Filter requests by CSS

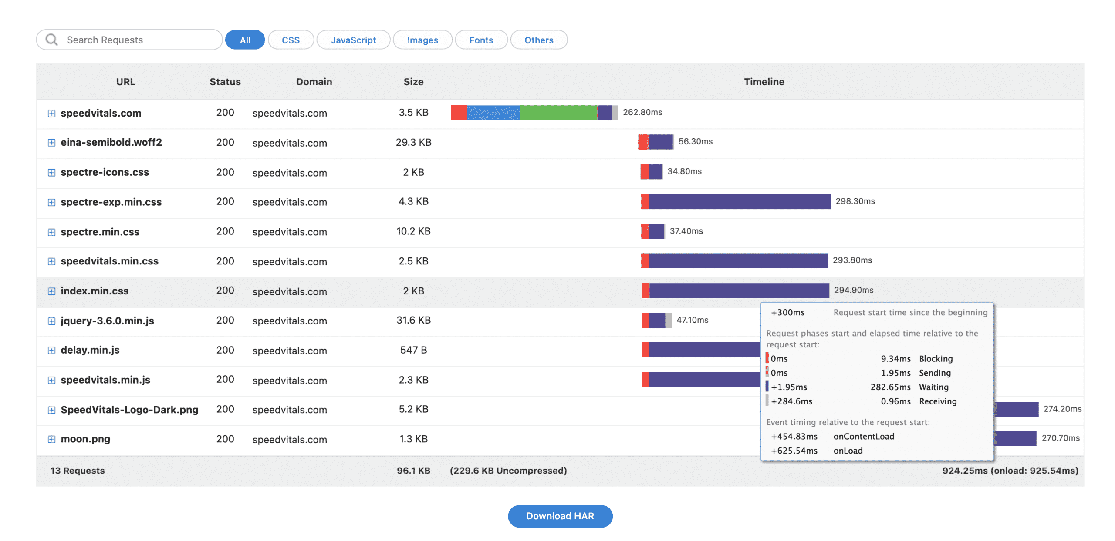(291, 40)
